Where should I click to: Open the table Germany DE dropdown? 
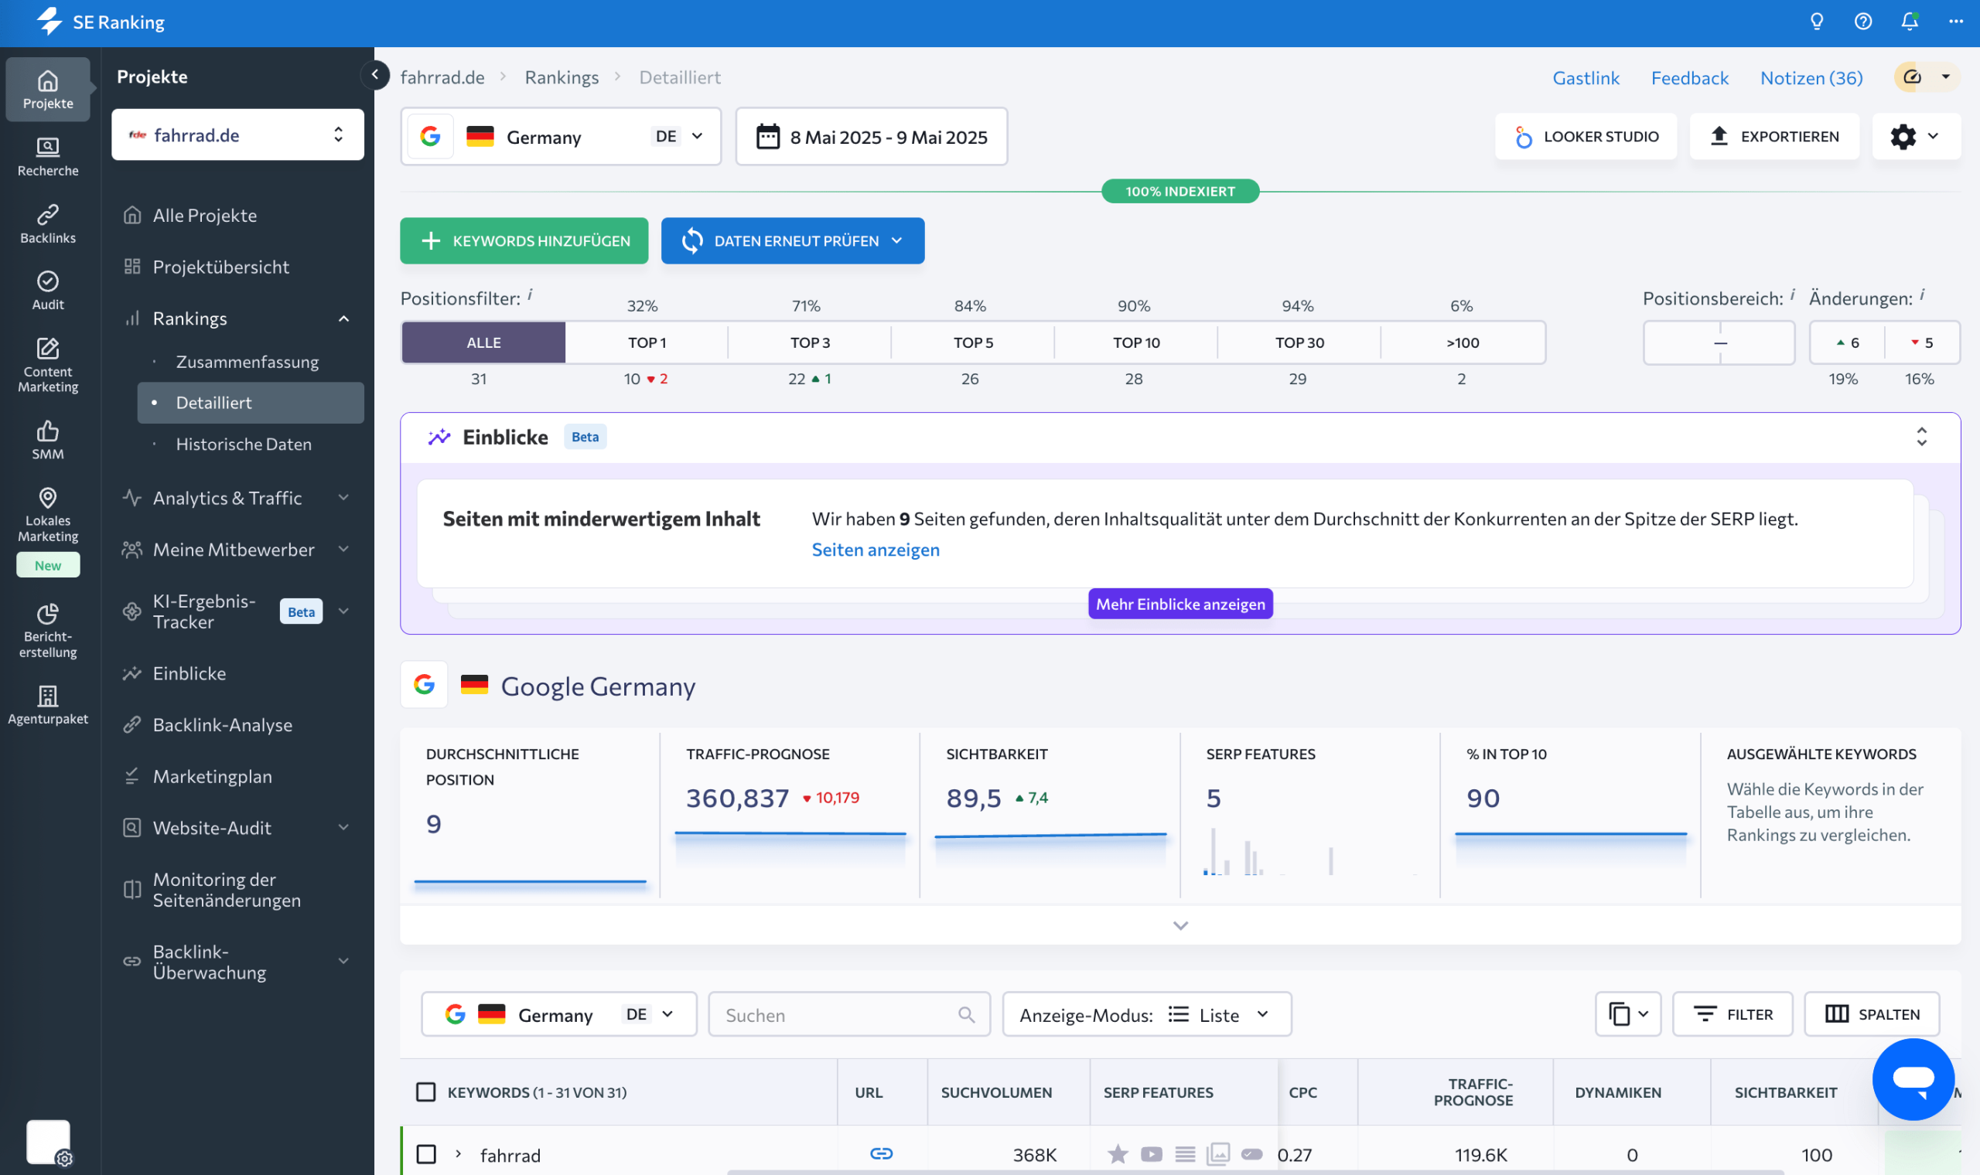point(559,1013)
